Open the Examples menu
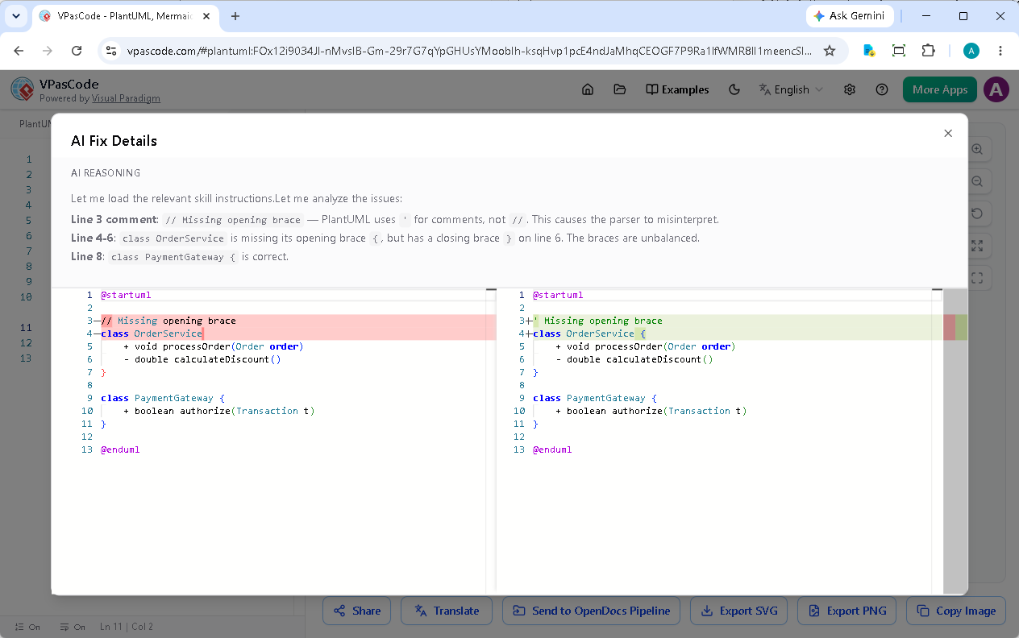The width and height of the screenshot is (1019, 638). 677,89
